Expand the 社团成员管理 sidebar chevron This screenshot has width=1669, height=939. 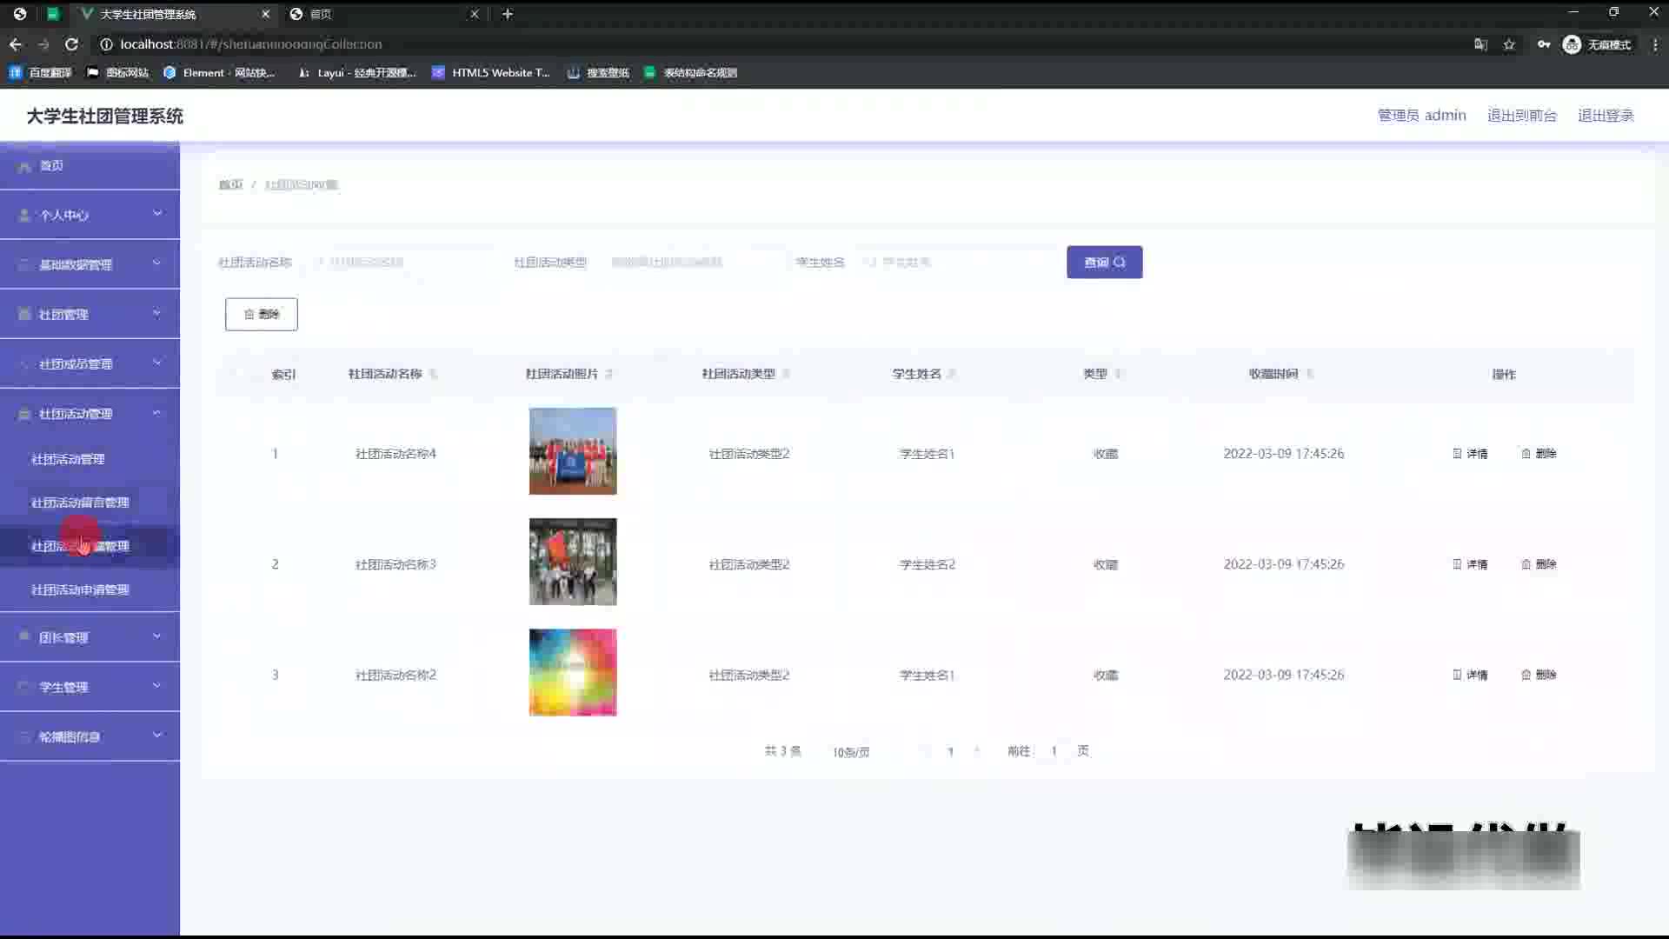157,363
